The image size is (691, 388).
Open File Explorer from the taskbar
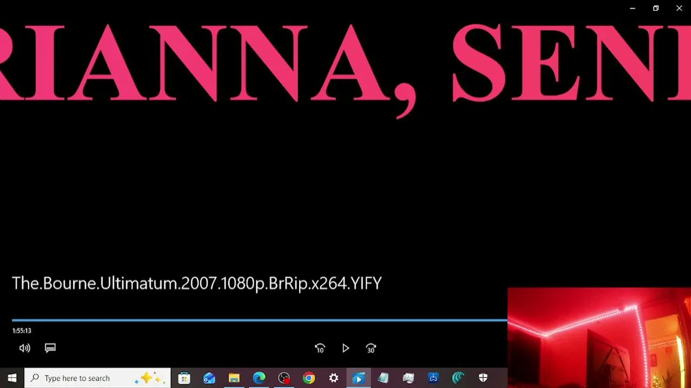pyautogui.click(x=234, y=378)
